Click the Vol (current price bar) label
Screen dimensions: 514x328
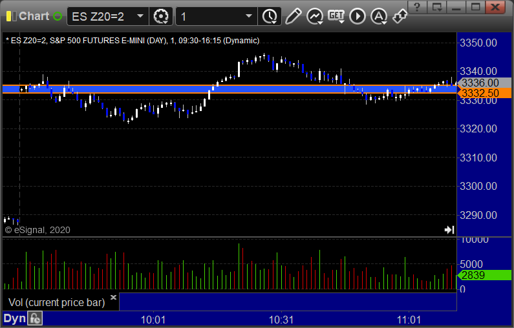57,302
